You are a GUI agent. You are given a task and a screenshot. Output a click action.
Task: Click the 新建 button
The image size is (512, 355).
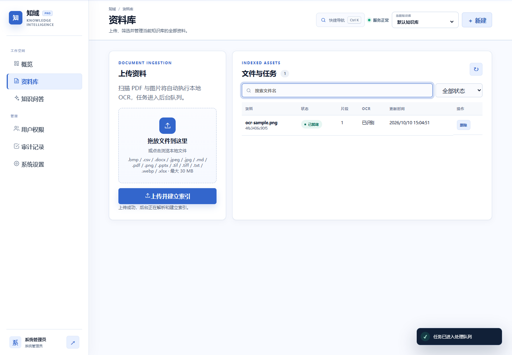[x=477, y=20]
